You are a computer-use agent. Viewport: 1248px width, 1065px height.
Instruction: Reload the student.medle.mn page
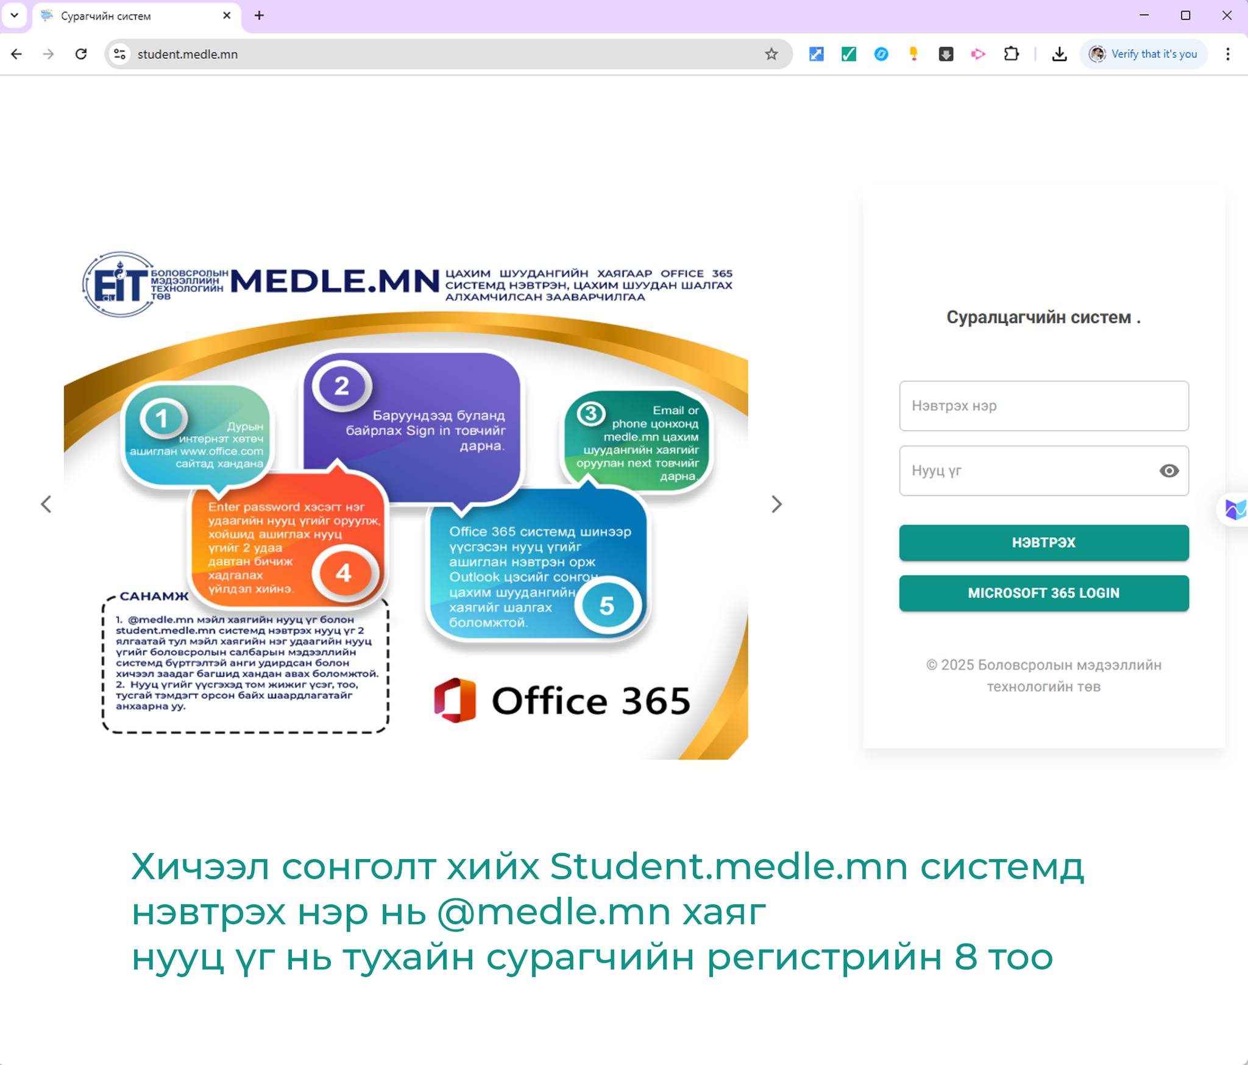click(x=81, y=54)
